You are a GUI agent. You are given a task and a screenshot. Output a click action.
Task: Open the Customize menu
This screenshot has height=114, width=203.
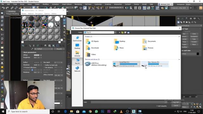click(x=98, y=4)
